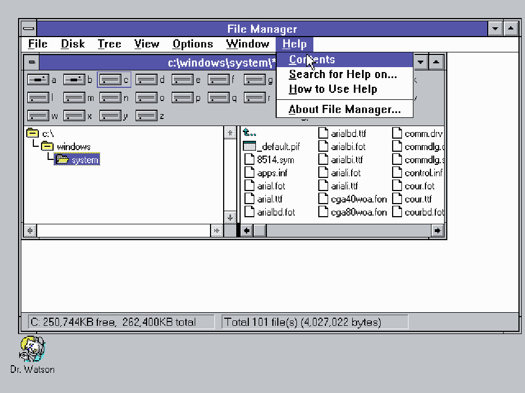Screen dimensions: 525x393
Task: Select the arialbd.fot file
Action: coord(270,212)
